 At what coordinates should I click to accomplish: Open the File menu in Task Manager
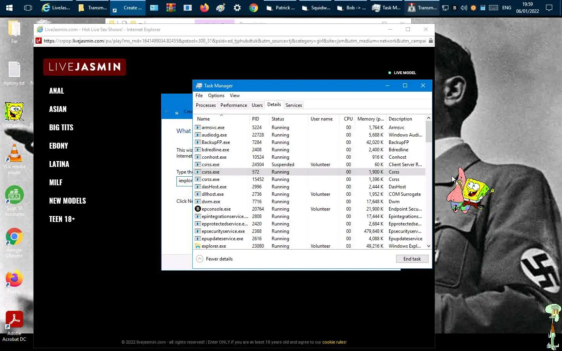click(x=199, y=96)
